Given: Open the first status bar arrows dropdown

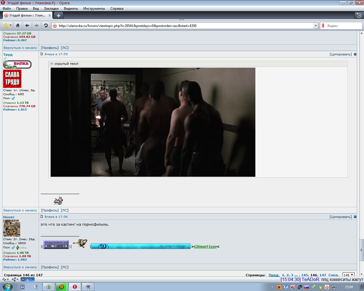Looking at the screenshot, I should coord(6,280).
